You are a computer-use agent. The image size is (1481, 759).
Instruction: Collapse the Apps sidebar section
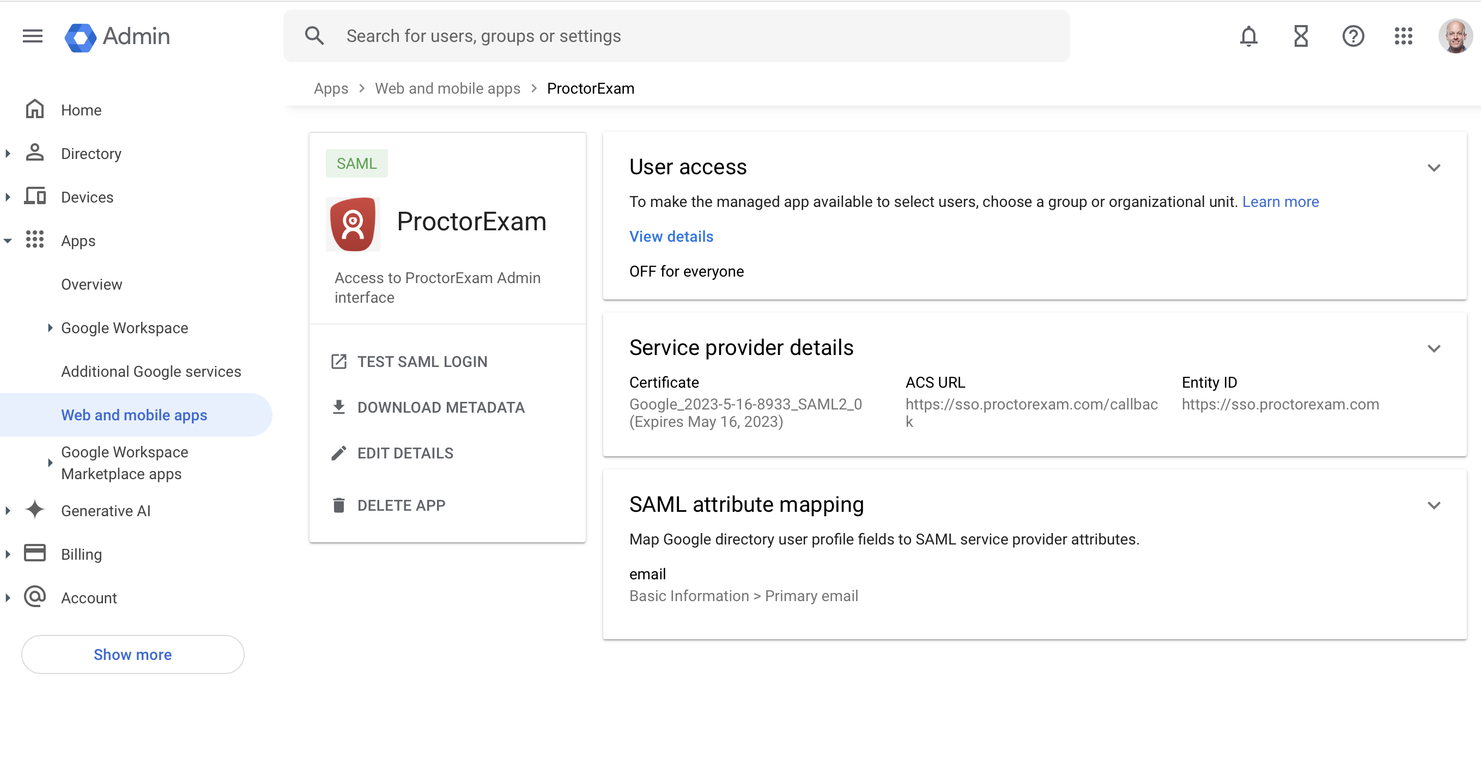tap(8, 241)
